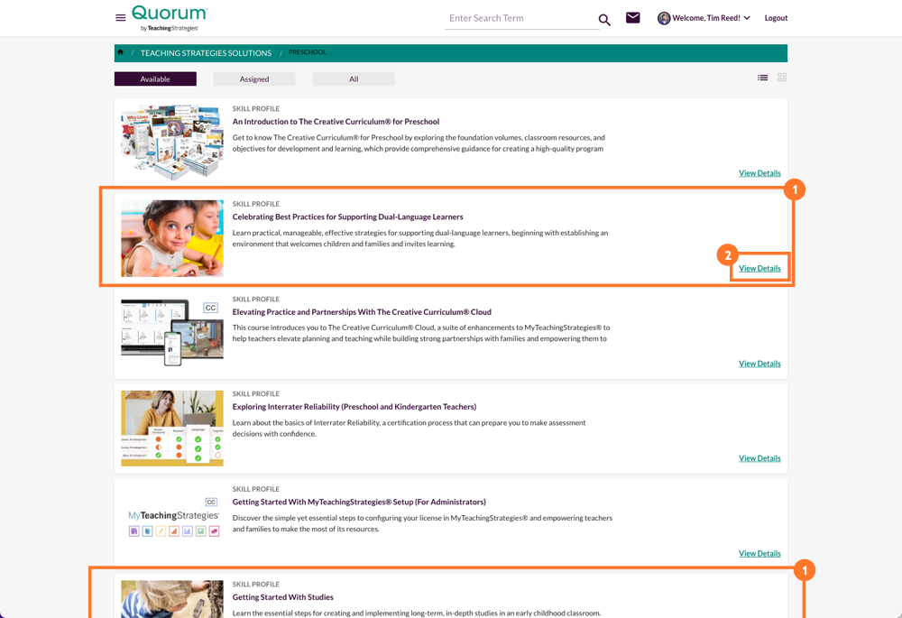View Details for Celebrating Best Practices course
This screenshot has width=902, height=618.
click(759, 268)
